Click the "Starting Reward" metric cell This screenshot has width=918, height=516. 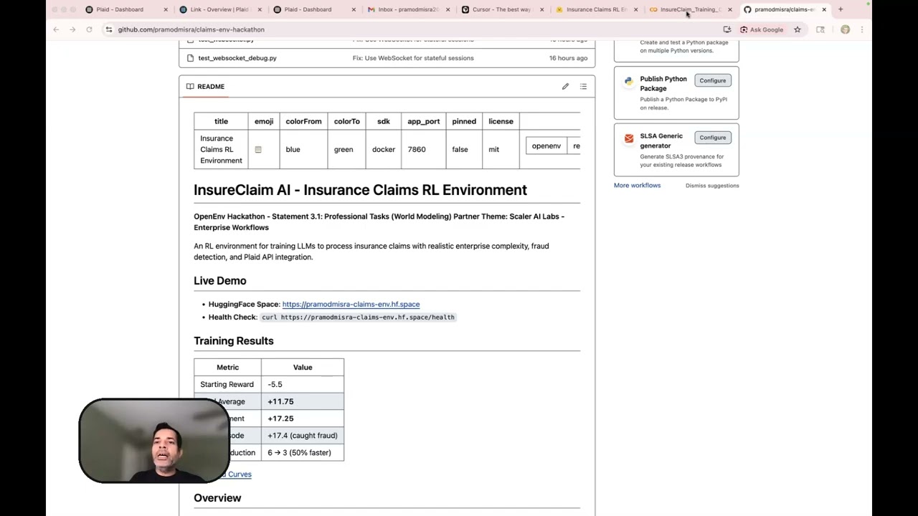point(227,384)
